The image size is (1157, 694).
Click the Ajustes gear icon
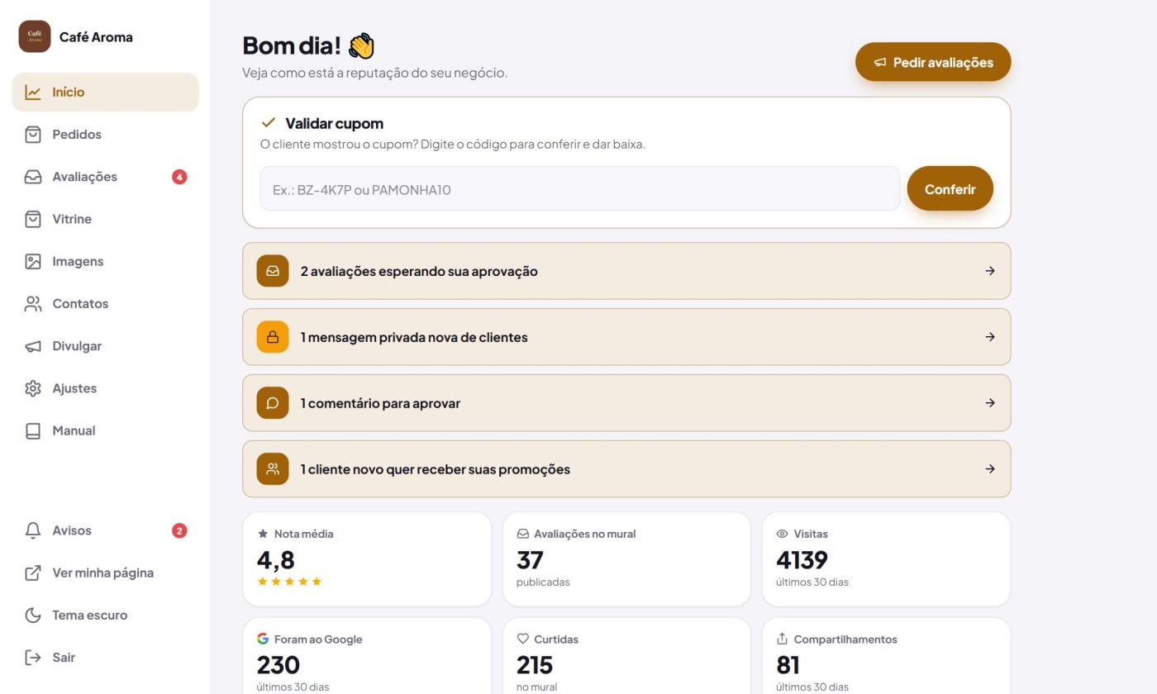pos(33,388)
